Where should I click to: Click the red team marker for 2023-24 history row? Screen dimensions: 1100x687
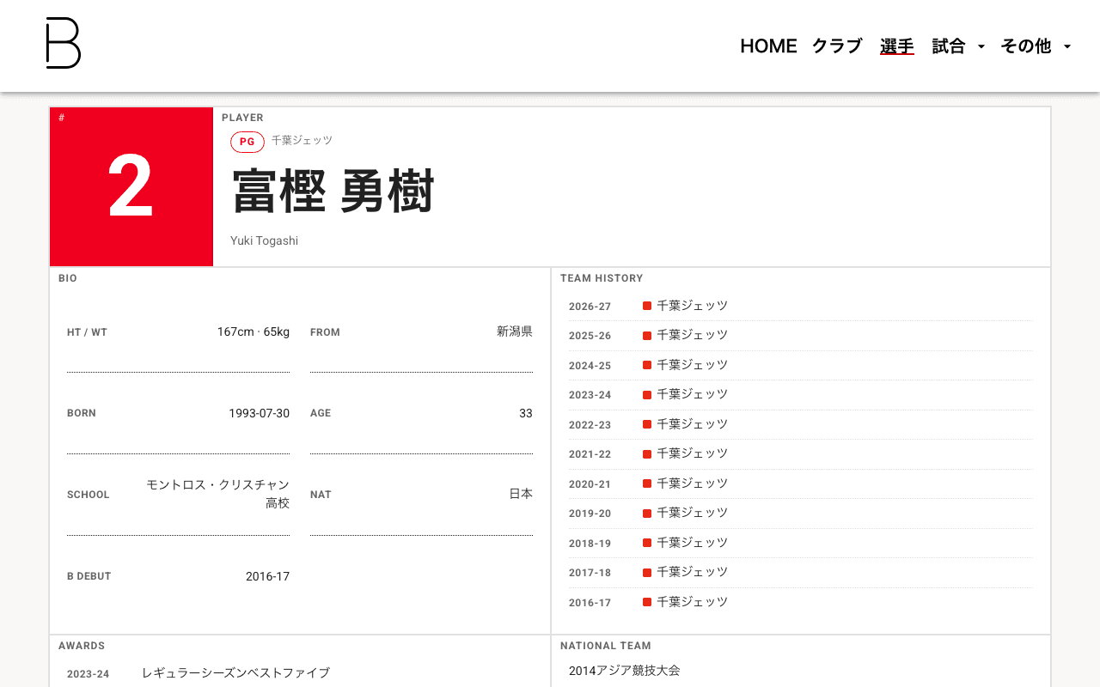click(x=647, y=394)
